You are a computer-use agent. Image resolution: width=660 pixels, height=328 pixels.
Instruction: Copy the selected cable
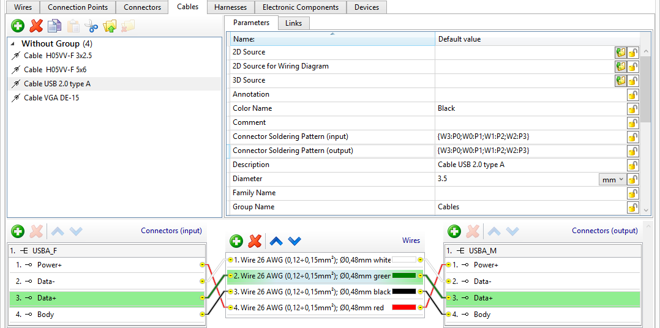click(54, 26)
